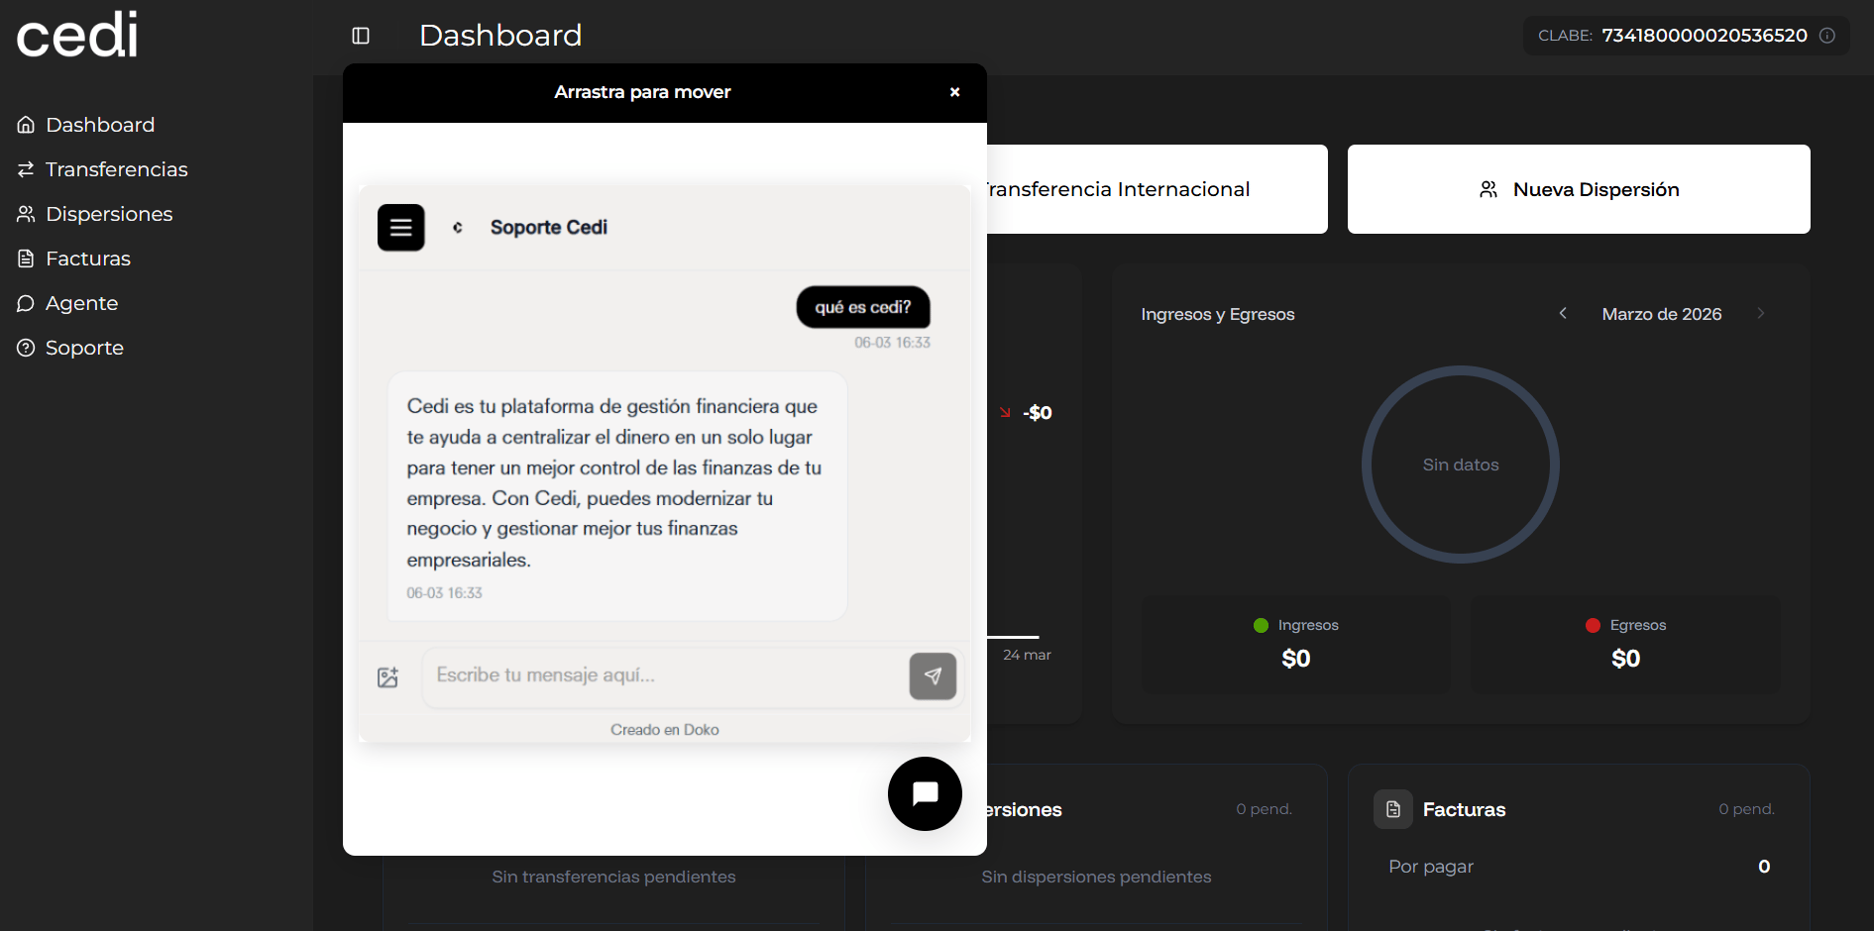Click the Nueva Dispersión button
Screen dimensions: 1874x931
(1579, 189)
